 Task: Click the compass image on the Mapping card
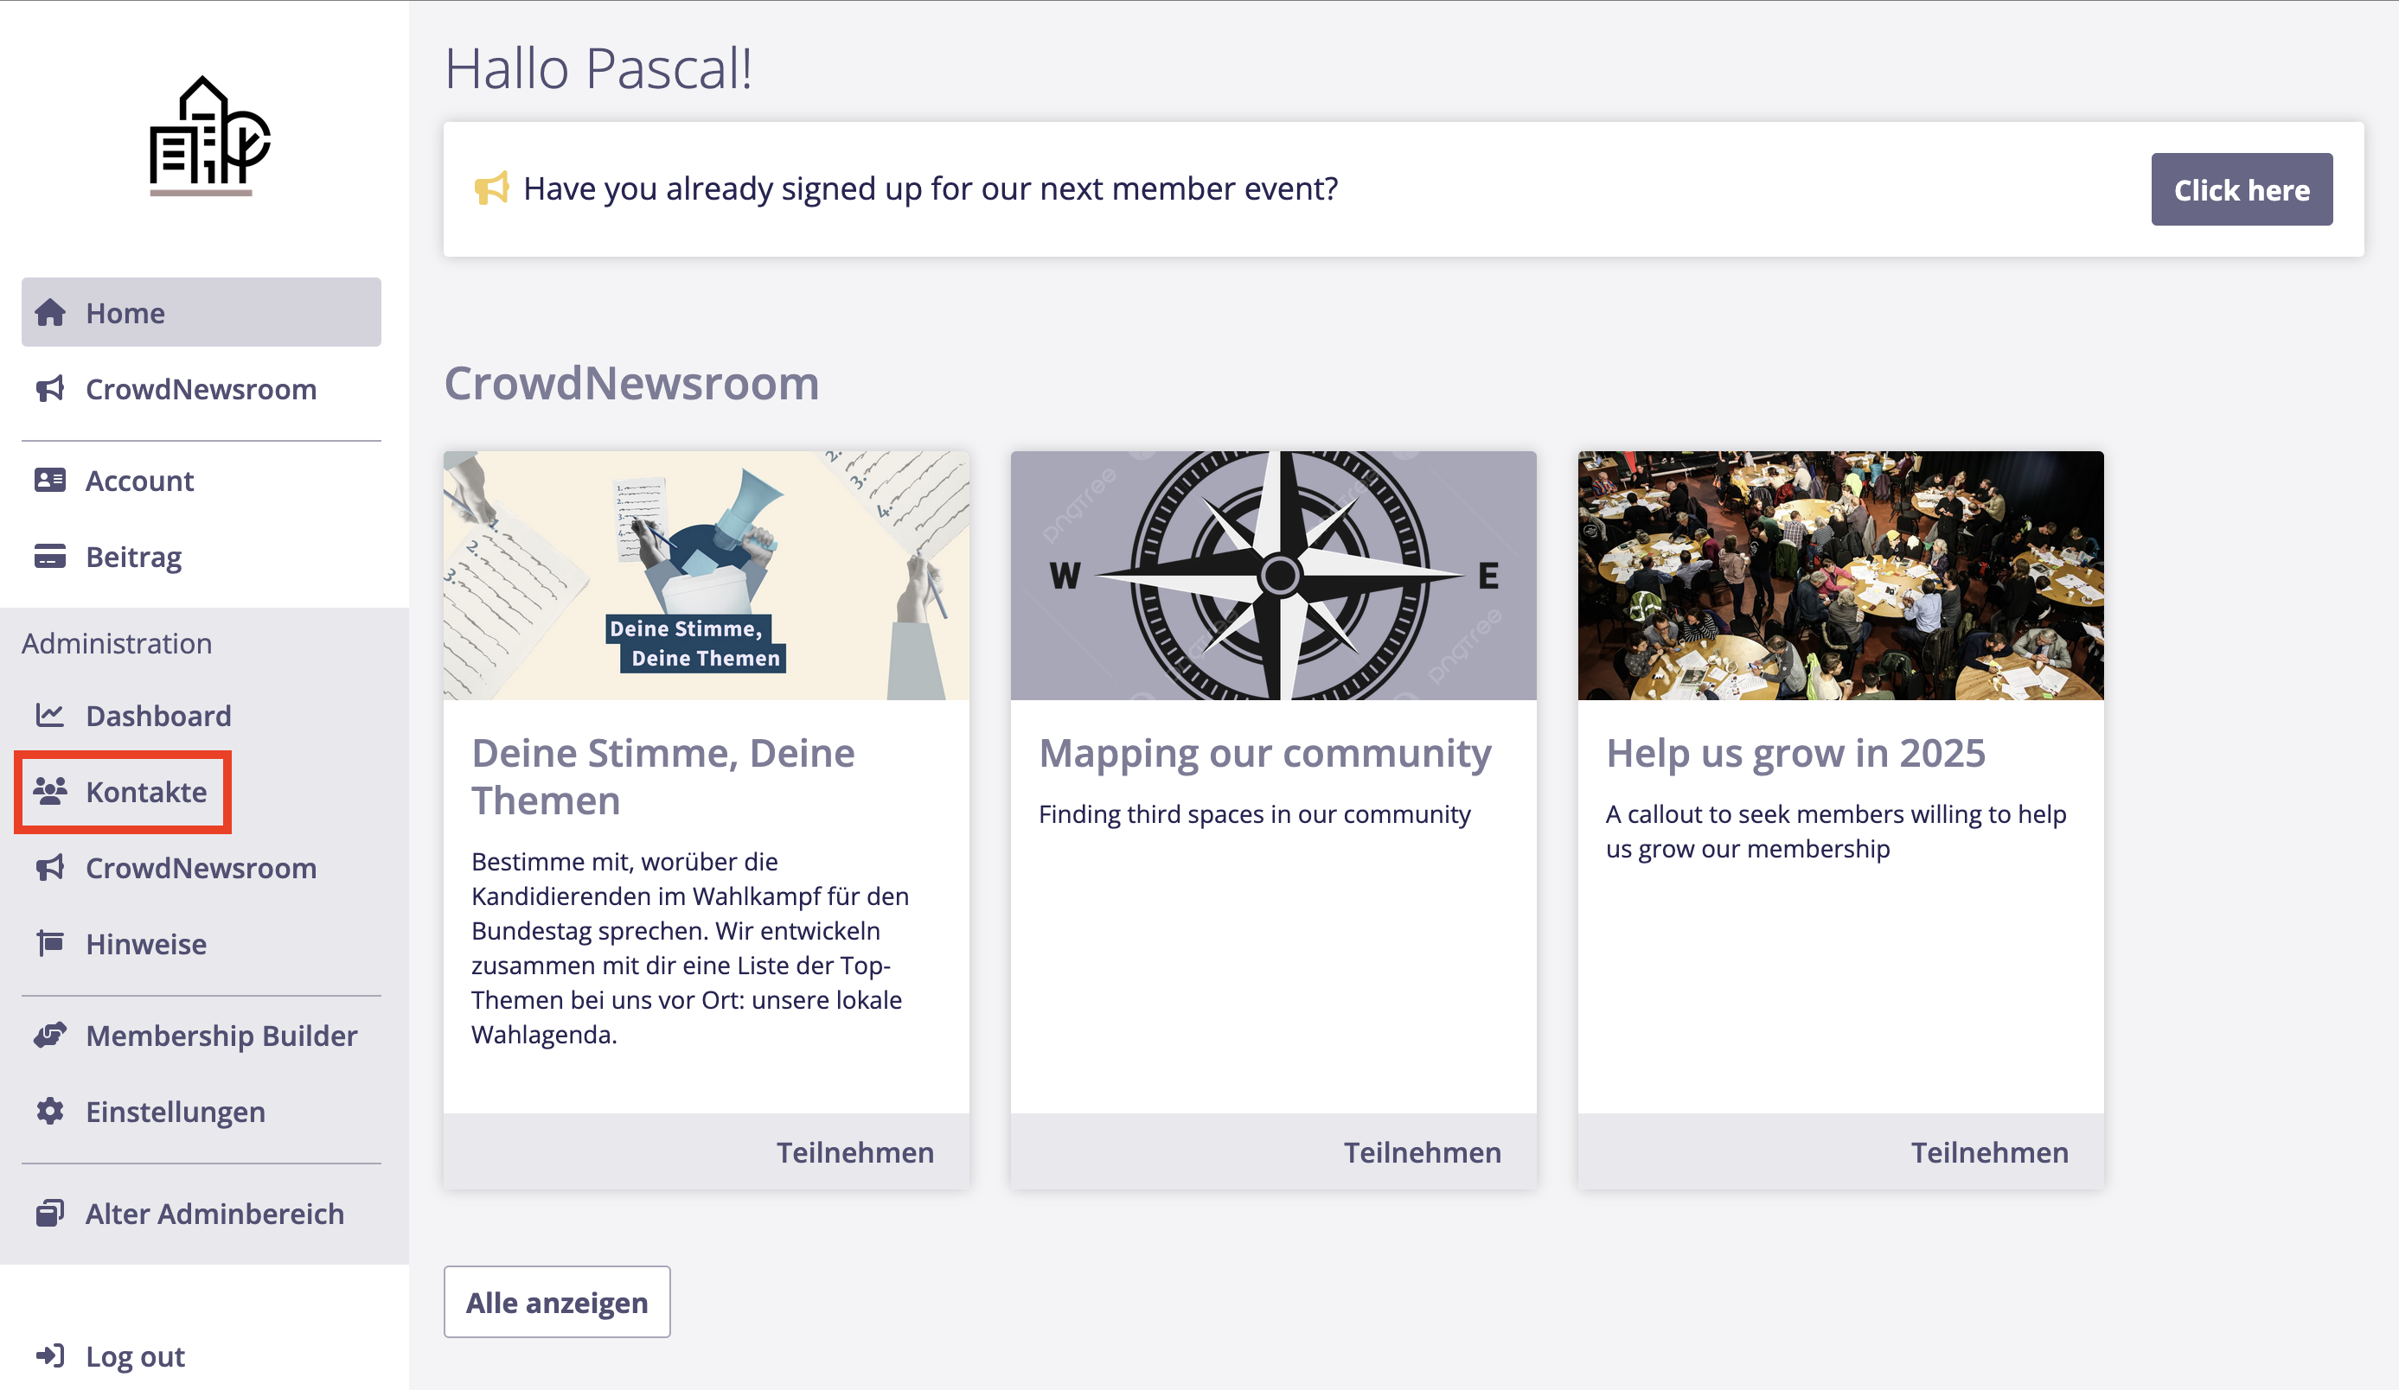tap(1274, 576)
